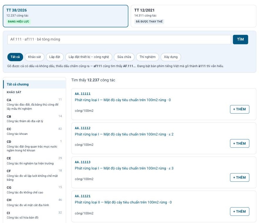259x223 pixels.
Task: Select Tất cả chương in sidebar
Action: [35, 84]
